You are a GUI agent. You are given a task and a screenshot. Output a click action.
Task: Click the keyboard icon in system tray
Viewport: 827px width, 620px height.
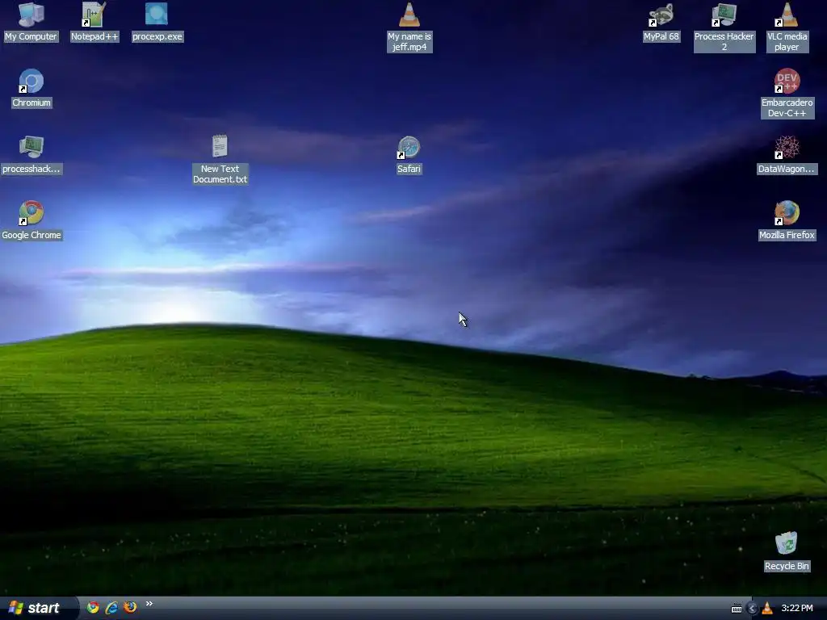737,609
